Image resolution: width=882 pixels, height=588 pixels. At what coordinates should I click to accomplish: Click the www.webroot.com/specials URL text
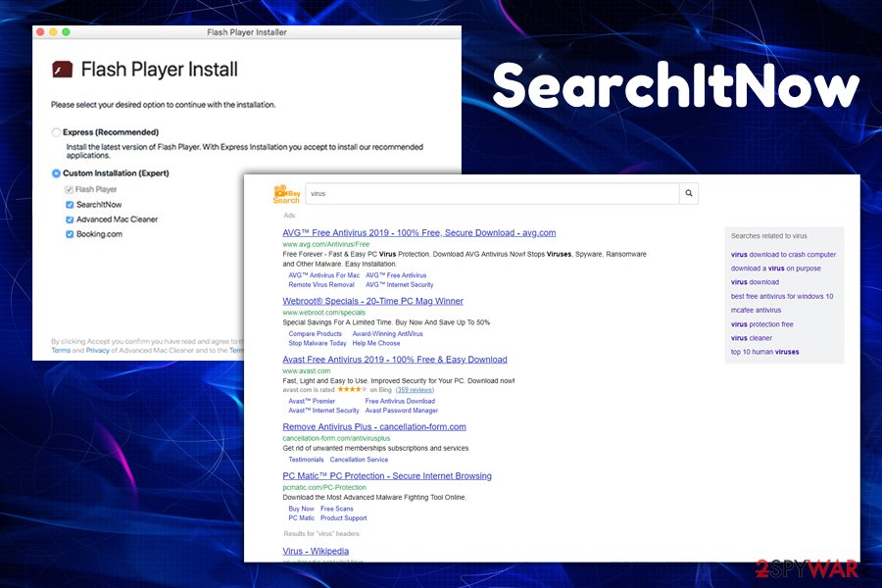324,313
